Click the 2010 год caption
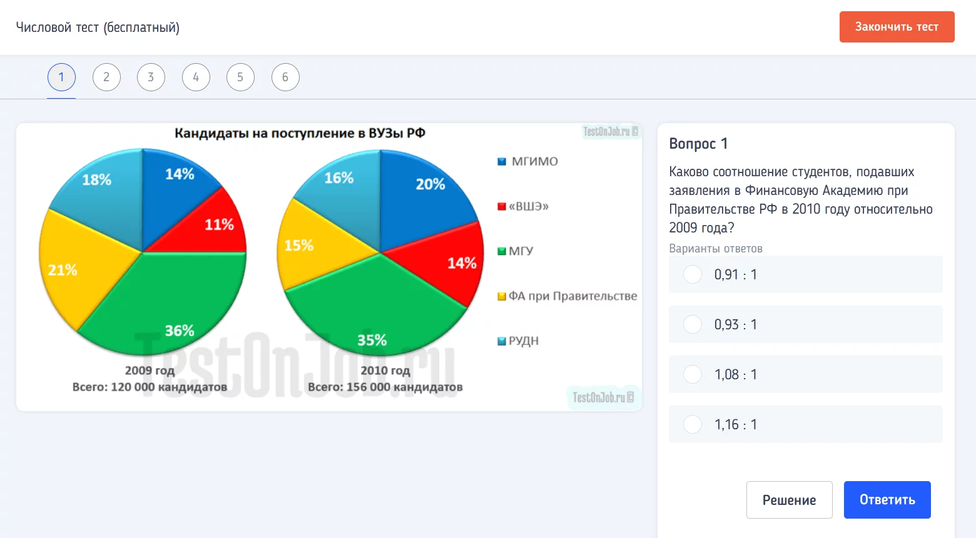976x538 pixels. 385,371
